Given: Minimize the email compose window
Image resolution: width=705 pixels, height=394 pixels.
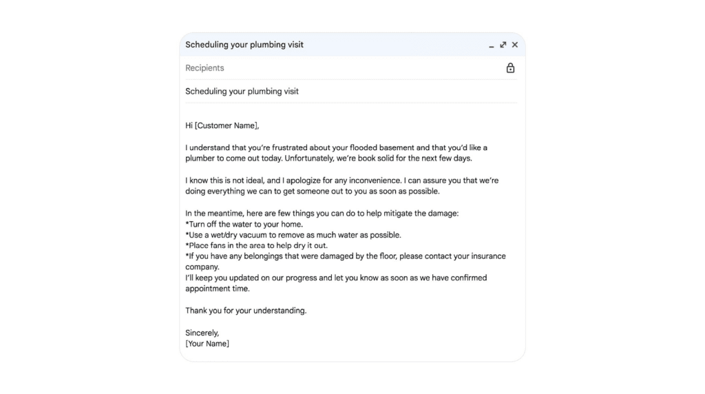Looking at the screenshot, I should click(x=492, y=45).
